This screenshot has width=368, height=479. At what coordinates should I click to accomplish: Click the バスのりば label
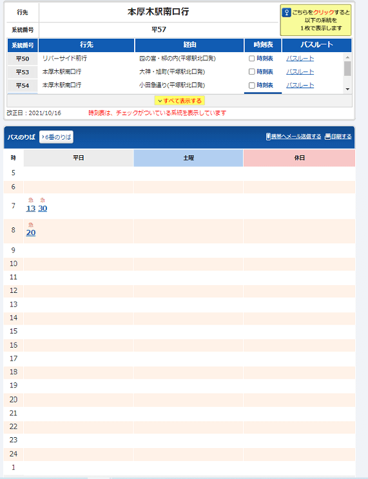[21, 137]
